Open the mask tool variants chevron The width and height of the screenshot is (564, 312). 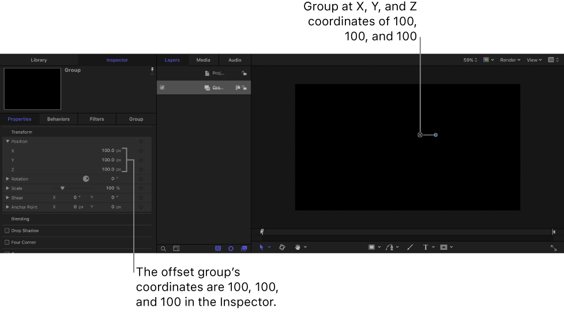[x=452, y=247]
